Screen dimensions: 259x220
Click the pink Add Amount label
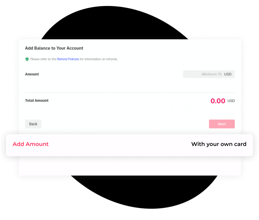[31, 144]
